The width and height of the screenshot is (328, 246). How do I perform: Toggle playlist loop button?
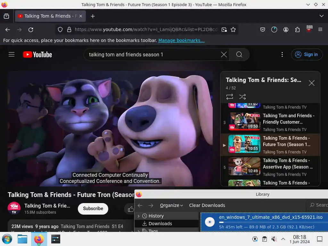pyautogui.click(x=229, y=97)
